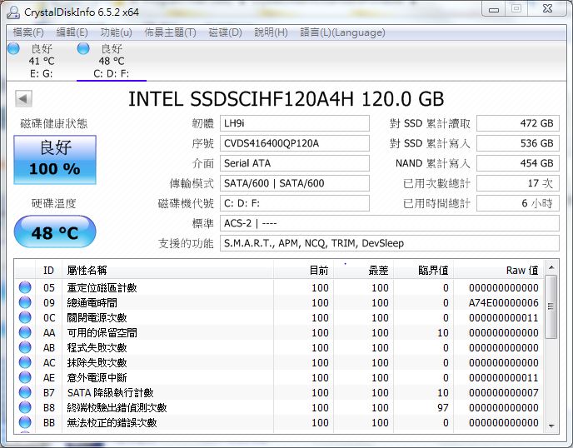The width and height of the screenshot is (573, 448).
Task: Select the 重定位磁區計數 attribute row
Action: click(x=279, y=287)
